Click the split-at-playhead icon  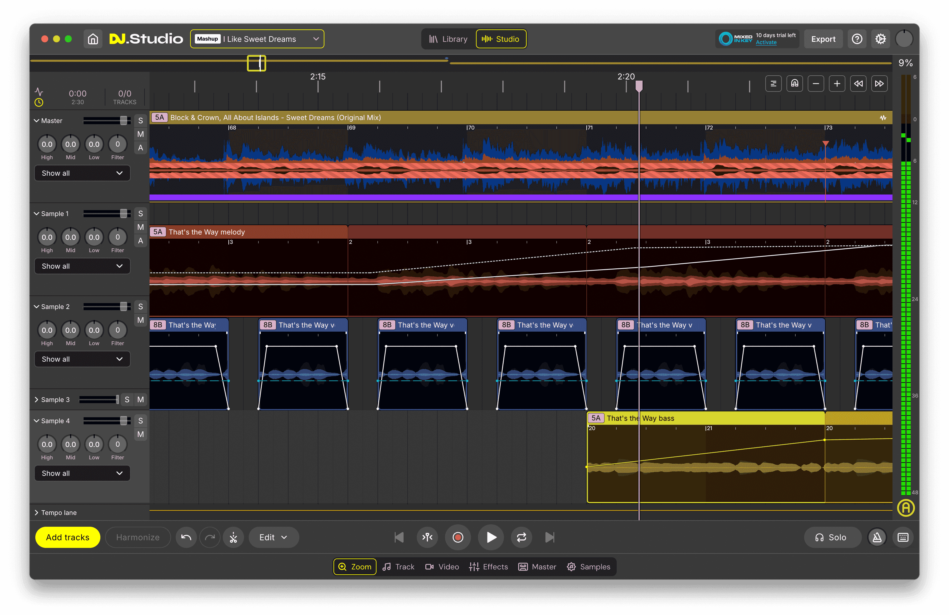[x=427, y=537]
